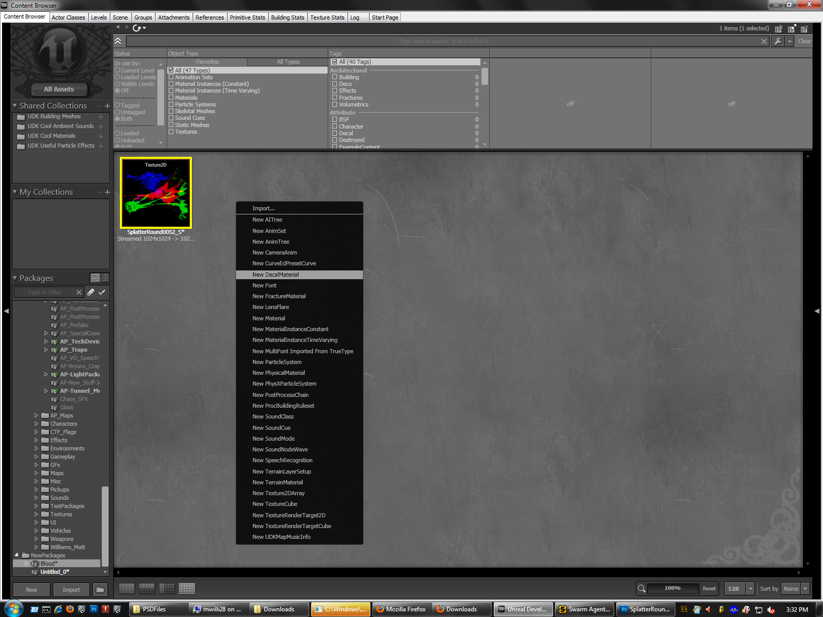Click the back navigation arrow in toolbar

coord(118,27)
